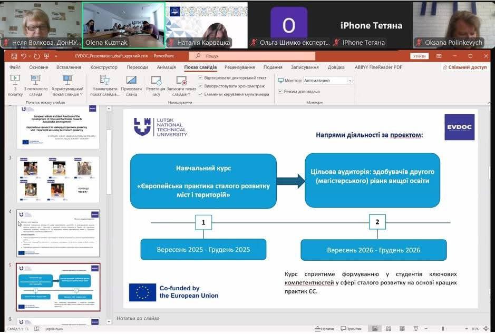
Task: Switch to Переходи tab
Action: (138, 67)
